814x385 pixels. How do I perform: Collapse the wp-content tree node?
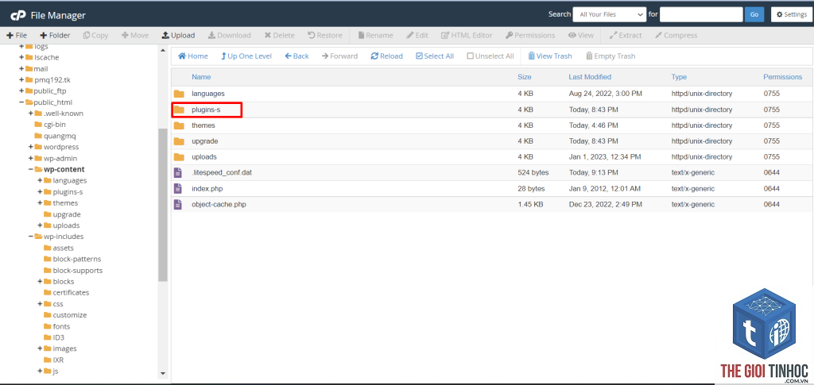(x=31, y=169)
